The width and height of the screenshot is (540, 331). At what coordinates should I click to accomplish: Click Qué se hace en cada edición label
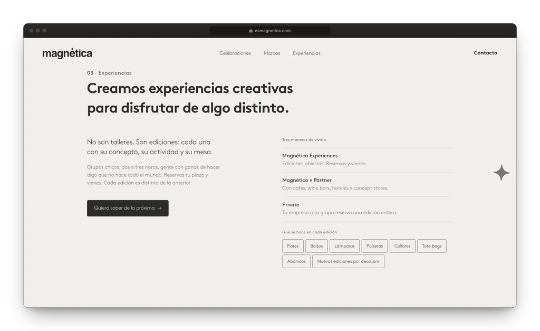coord(309,232)
